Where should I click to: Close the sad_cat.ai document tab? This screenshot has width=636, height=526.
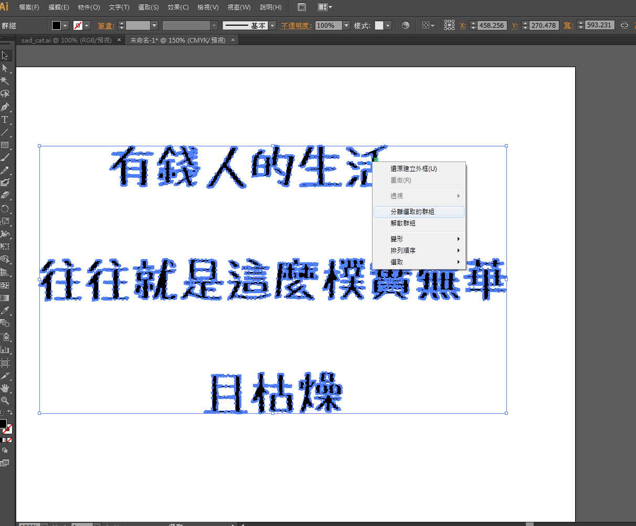(x=120, y=40)
